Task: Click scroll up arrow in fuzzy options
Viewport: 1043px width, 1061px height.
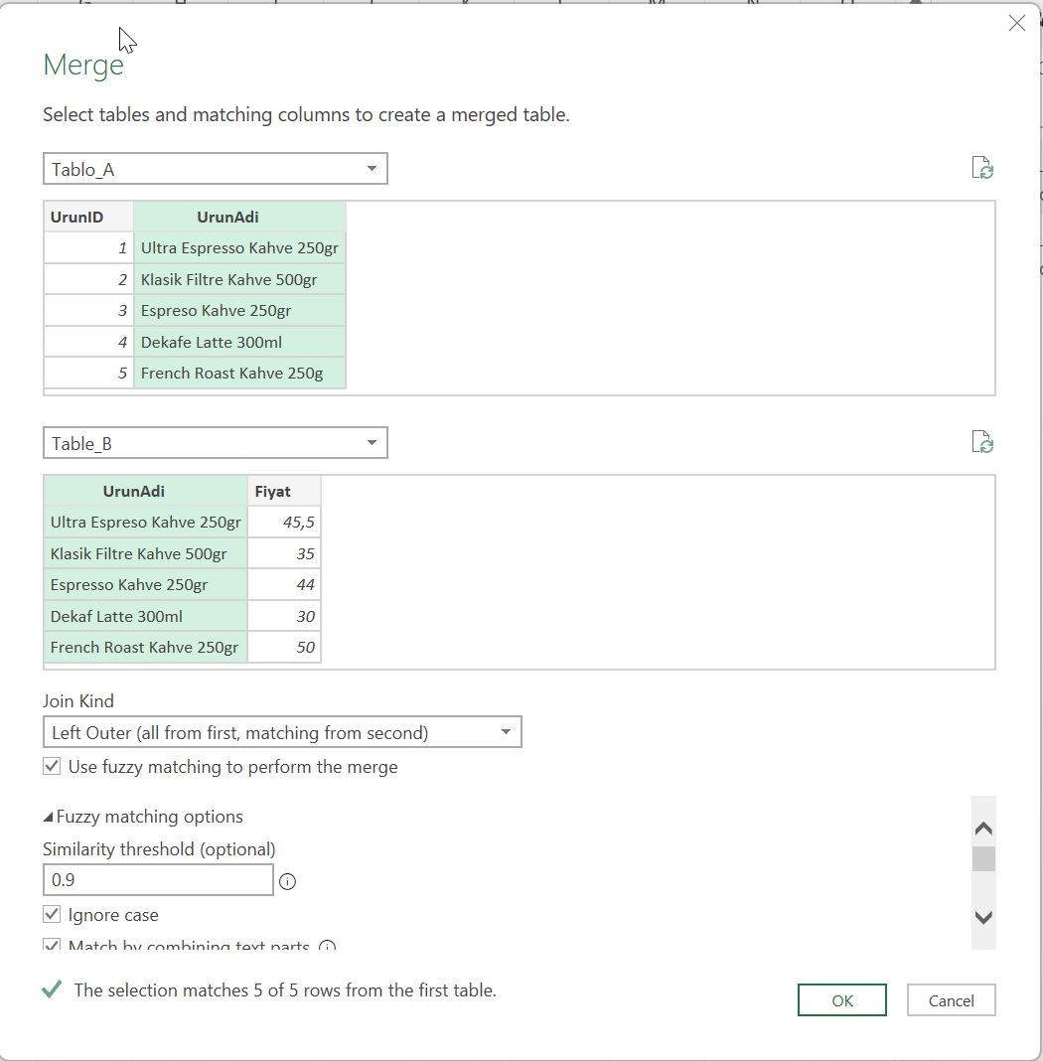Action: click(983, 829)
